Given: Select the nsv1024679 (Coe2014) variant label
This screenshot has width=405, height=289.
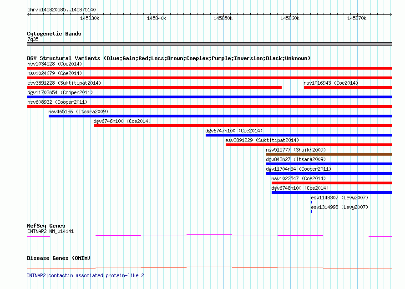Looking at the screenshot, I should [x=55, y=73].
